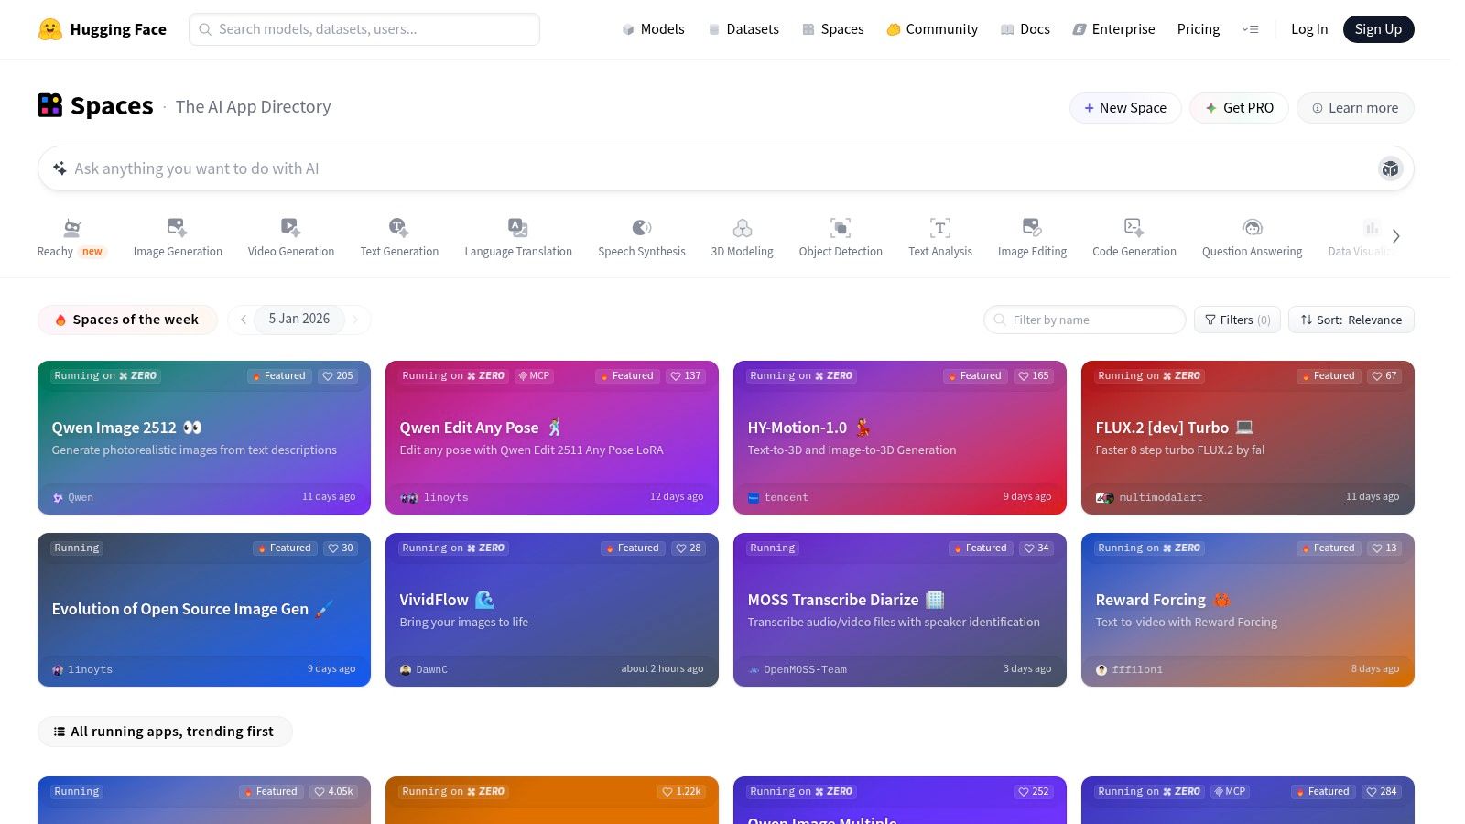The height and width of the screenshot is (824, 1465).
Task: Click the Sign Up button
Action: tap(1378, 29)
